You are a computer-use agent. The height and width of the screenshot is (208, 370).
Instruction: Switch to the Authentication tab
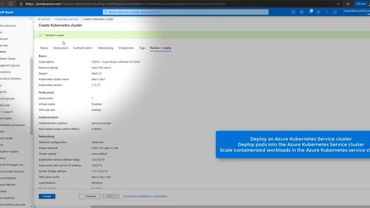83,48
